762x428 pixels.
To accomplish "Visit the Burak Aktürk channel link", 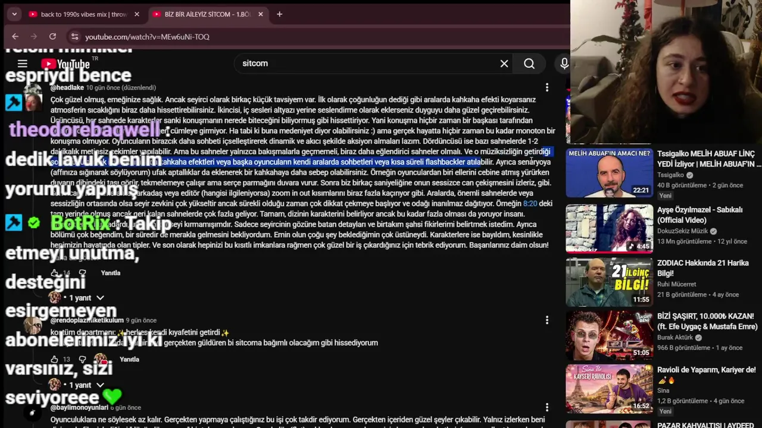I will click(x=676, y=338).
